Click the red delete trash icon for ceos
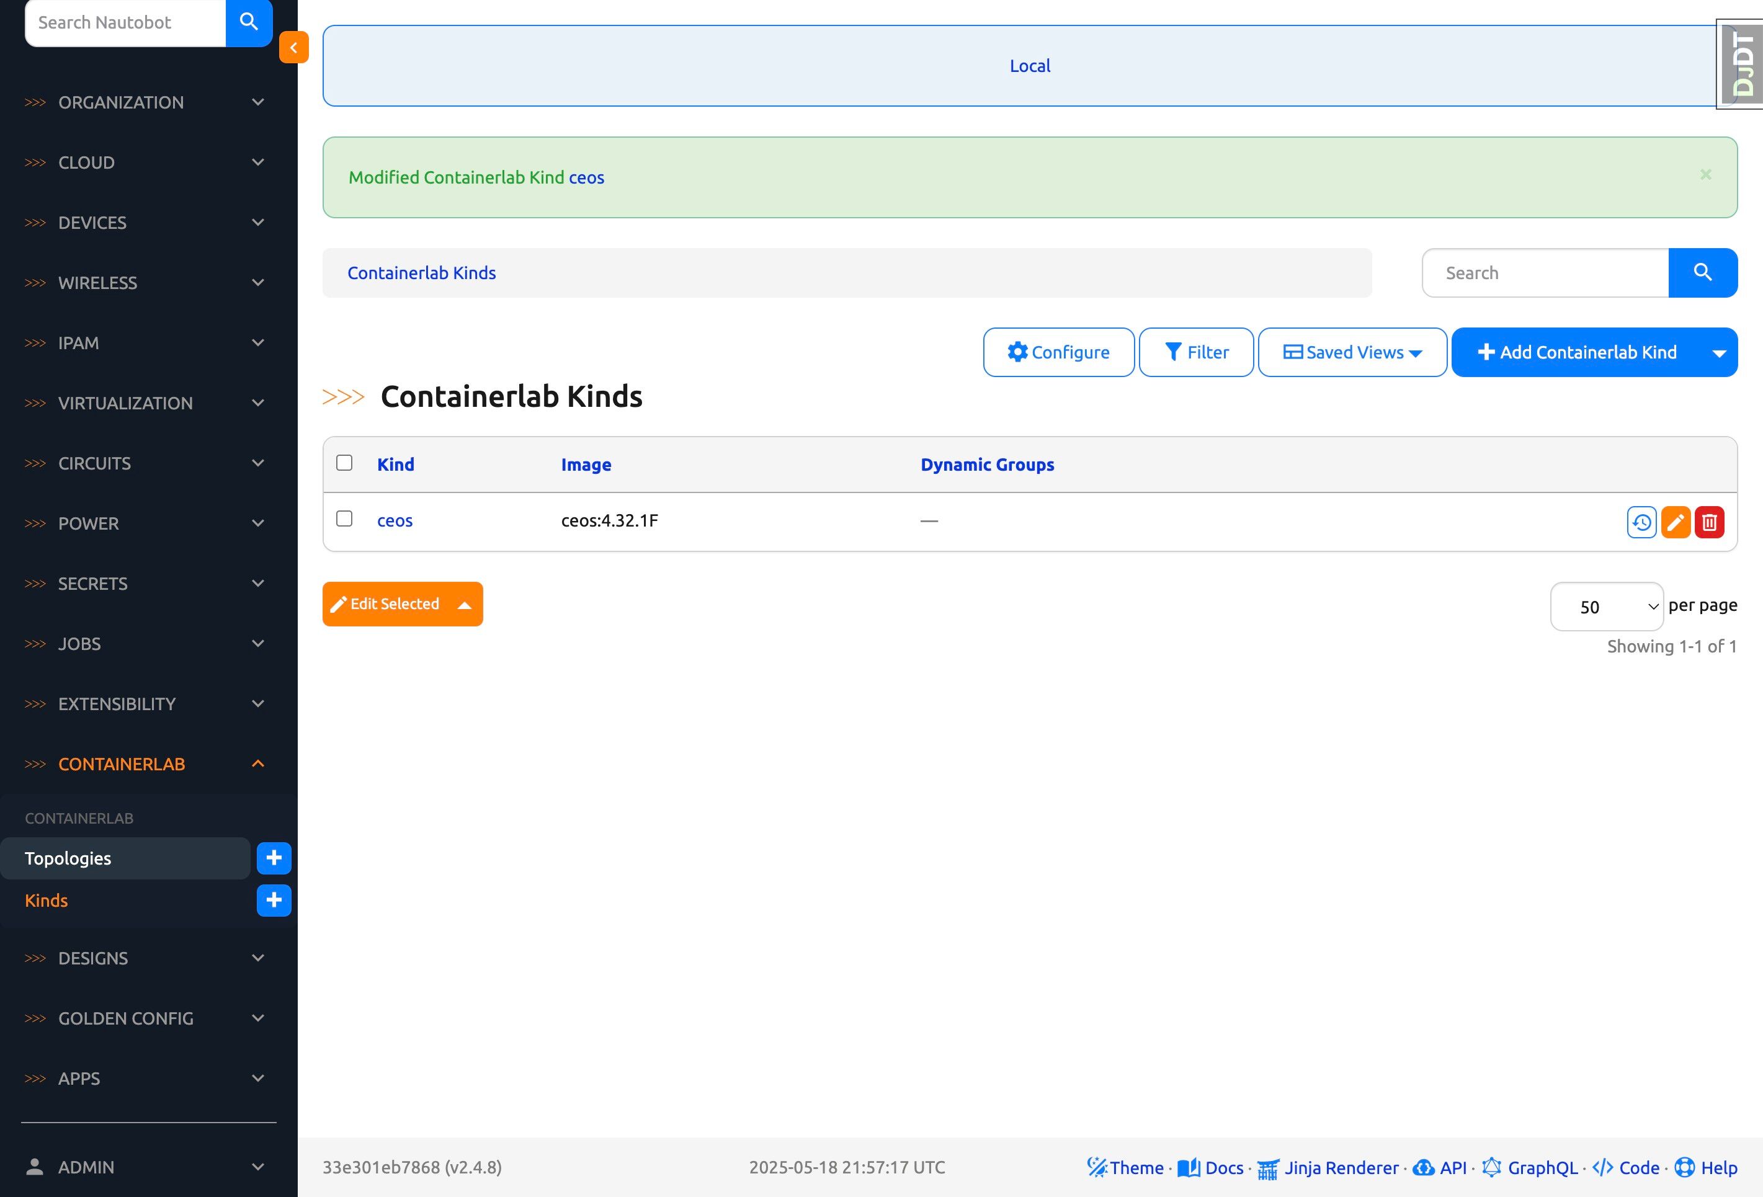Viewport: 1763px width, 1197px height. [x=1709, y=522]
